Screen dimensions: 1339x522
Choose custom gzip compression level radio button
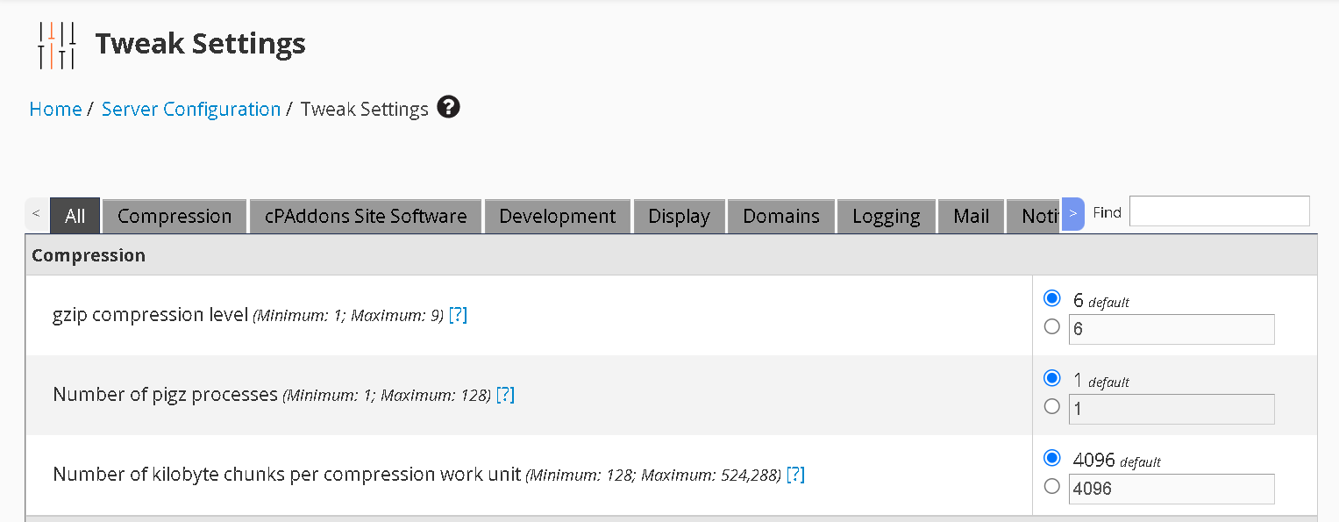tap(1052, 327)
